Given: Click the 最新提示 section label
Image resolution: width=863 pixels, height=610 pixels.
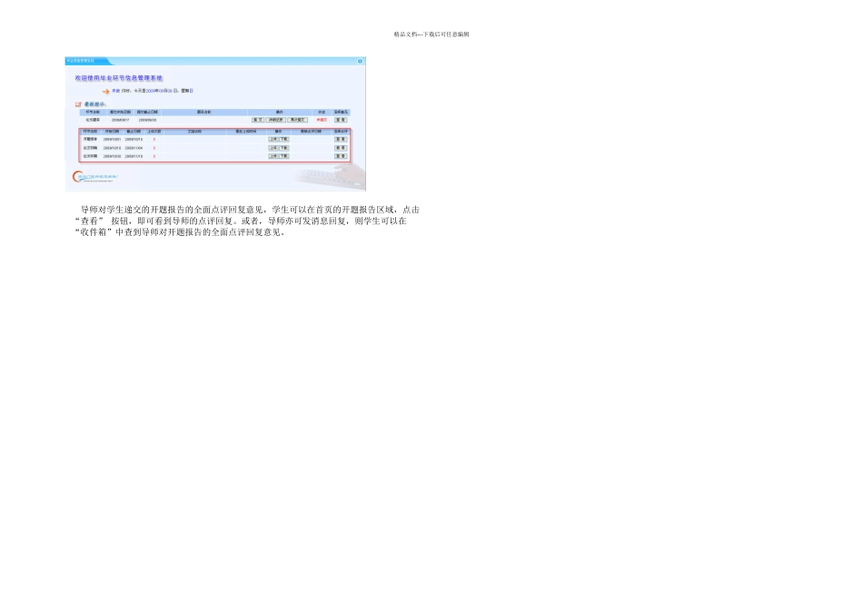Looking at the screenshot, I should click(94, 104).
